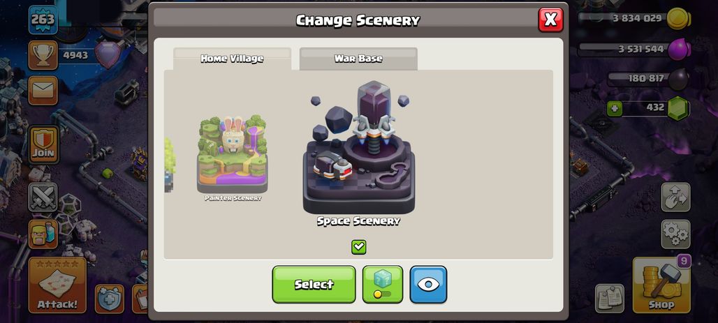
Task: Toggle the random scenery dice switch
Action: (x=382, y=284)
